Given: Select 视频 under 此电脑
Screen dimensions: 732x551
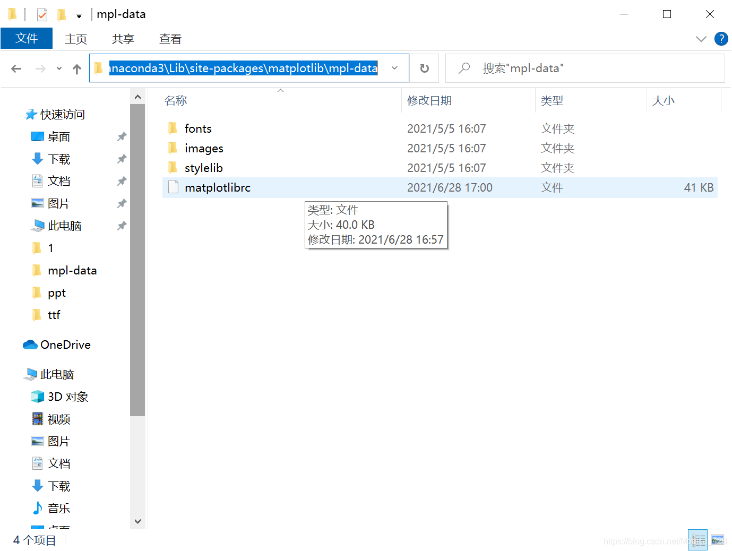Looking at the screenshot, I should coord(58,419).
